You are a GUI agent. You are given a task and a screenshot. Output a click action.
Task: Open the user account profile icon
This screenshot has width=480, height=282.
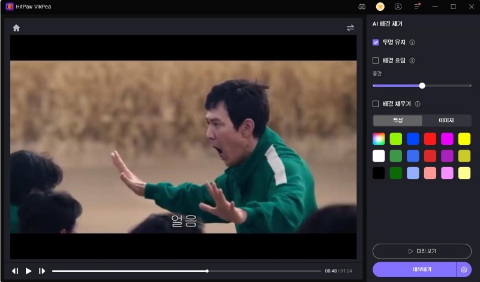398,7
